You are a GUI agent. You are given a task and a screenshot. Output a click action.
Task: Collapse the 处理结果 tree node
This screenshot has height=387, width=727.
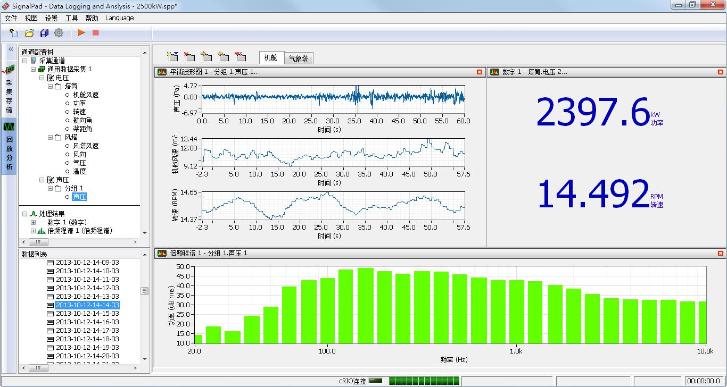coord(24,214)
